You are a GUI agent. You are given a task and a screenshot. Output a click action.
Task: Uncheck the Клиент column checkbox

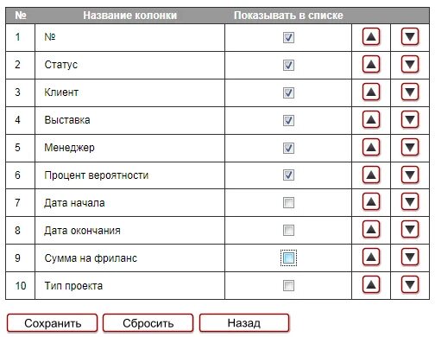pyautogui.click(x=288, y=92)
